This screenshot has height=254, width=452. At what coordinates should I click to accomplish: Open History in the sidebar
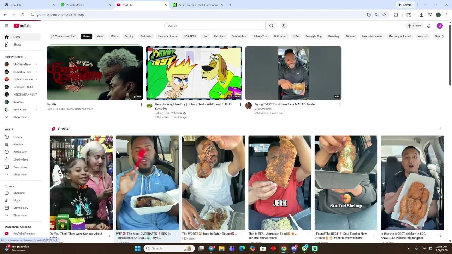(x=21, y=137)
